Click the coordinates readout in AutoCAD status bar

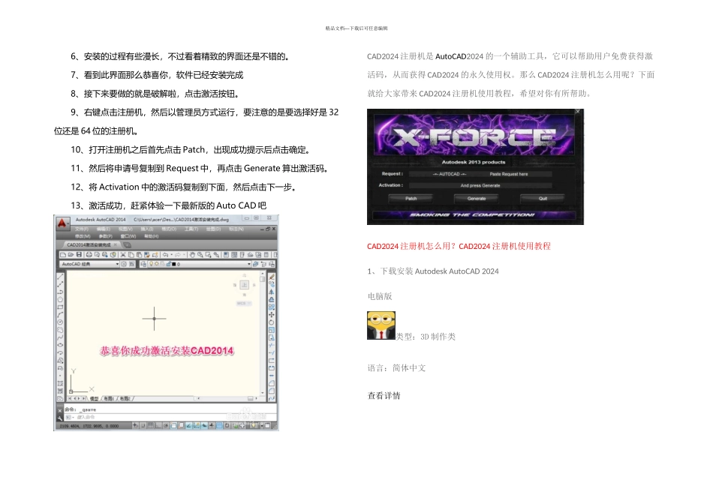point(89,426)
